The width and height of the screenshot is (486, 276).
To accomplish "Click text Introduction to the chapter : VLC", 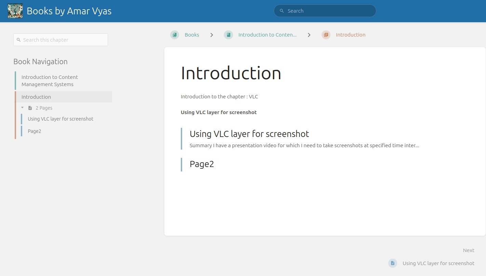I will point(219,97).
